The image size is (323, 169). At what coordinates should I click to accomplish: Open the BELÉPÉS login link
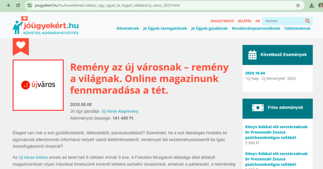[x=245, y=21]
